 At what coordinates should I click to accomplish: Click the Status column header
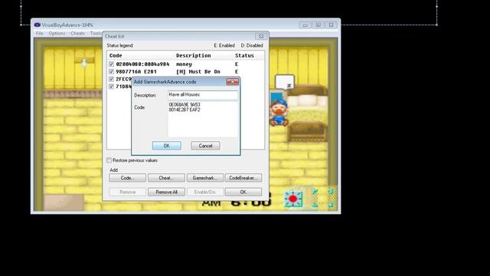pyautogui.click(x=244, y=55)
